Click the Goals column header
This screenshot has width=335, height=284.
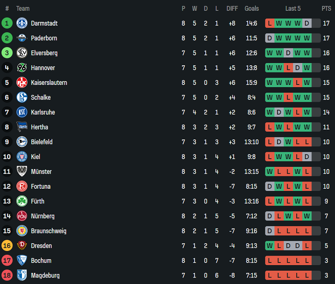tap(252, 9)
